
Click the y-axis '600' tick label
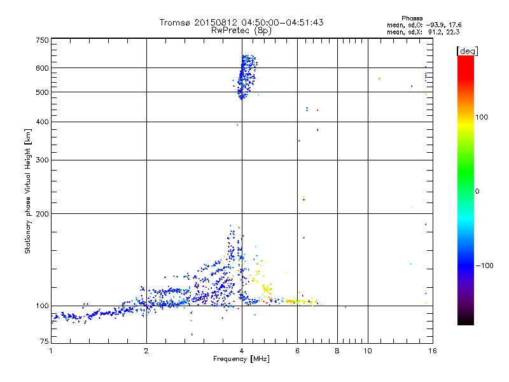pos(43,68)
